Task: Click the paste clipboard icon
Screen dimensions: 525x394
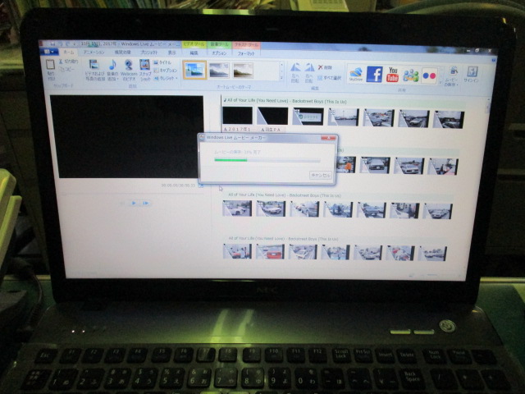Action: coord(51,66)
